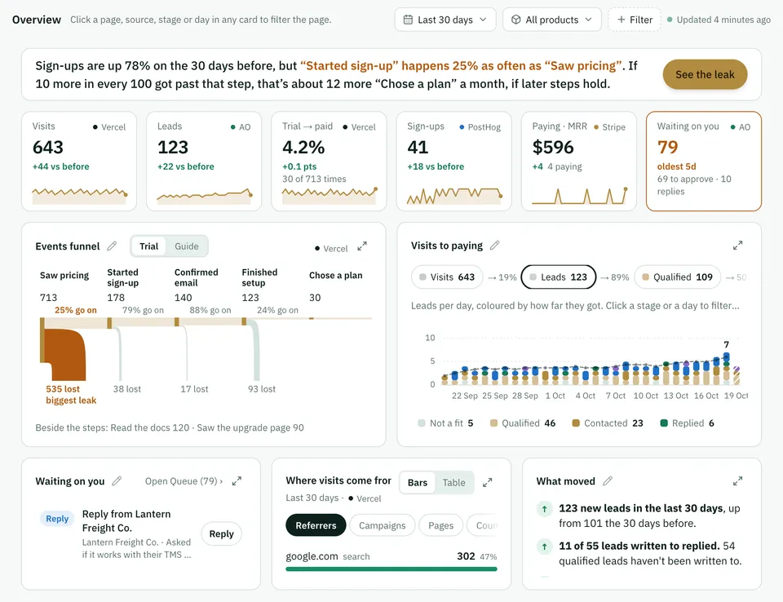Expand the What moved card

point(737,480)
